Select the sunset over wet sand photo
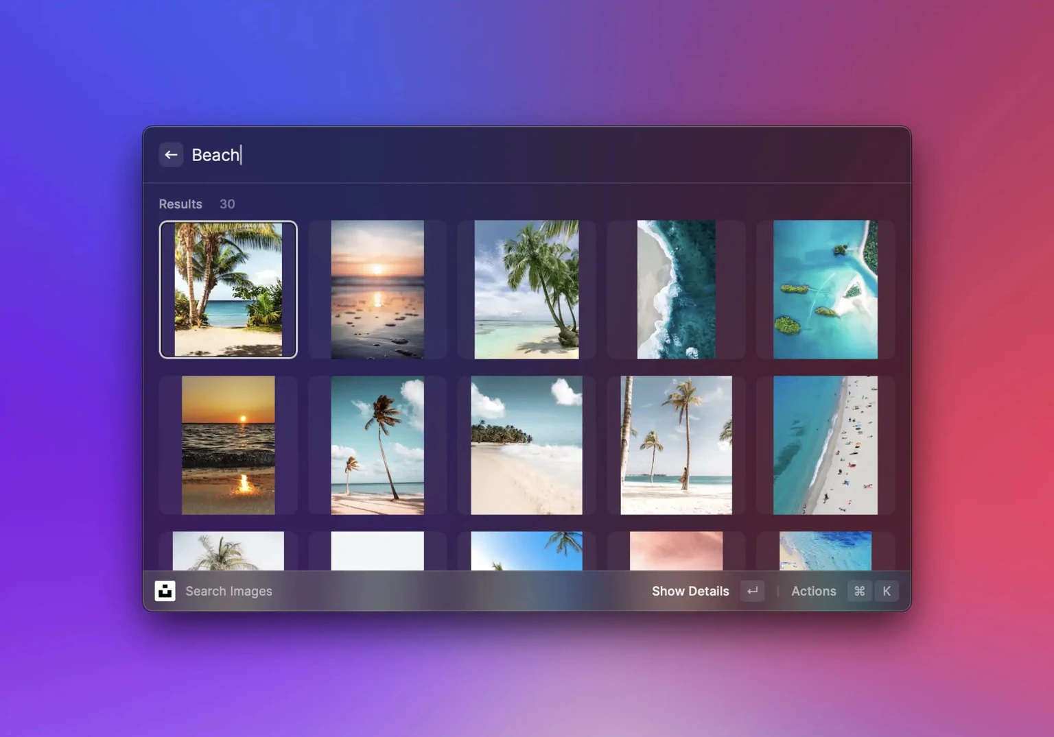 pyautogui.click(x=377, y=289)
